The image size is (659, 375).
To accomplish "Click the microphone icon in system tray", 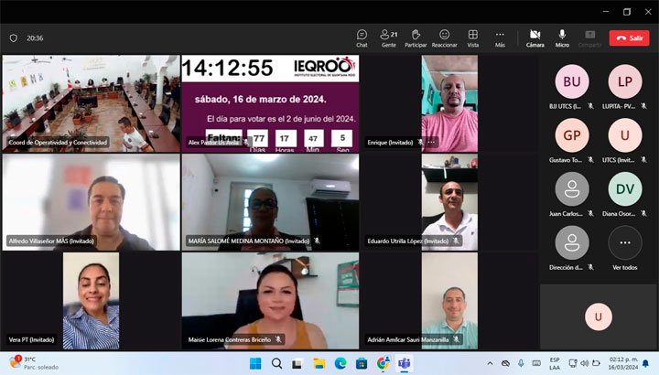I will (521, 363).
